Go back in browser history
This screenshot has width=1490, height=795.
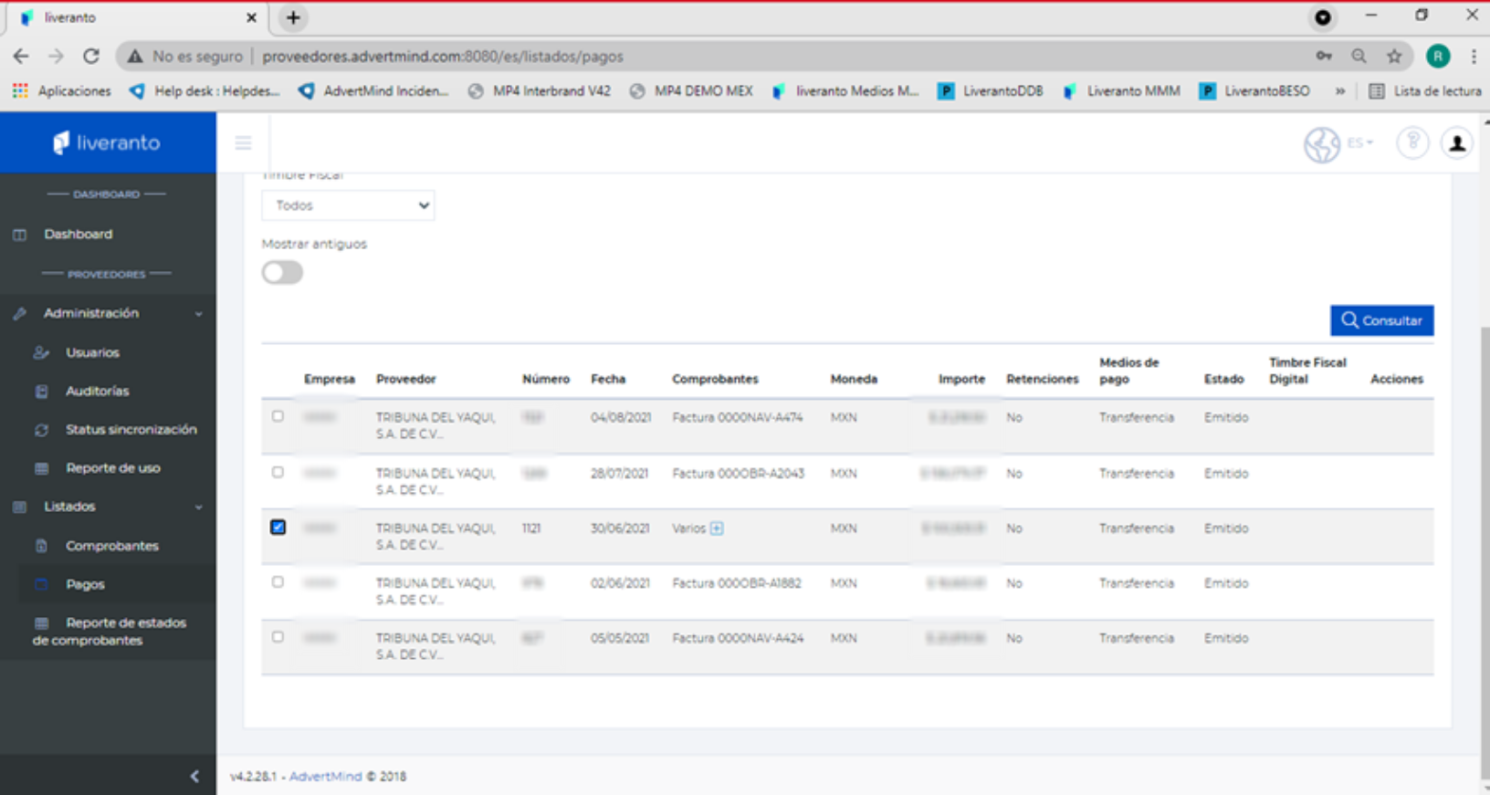pos(20,56)
